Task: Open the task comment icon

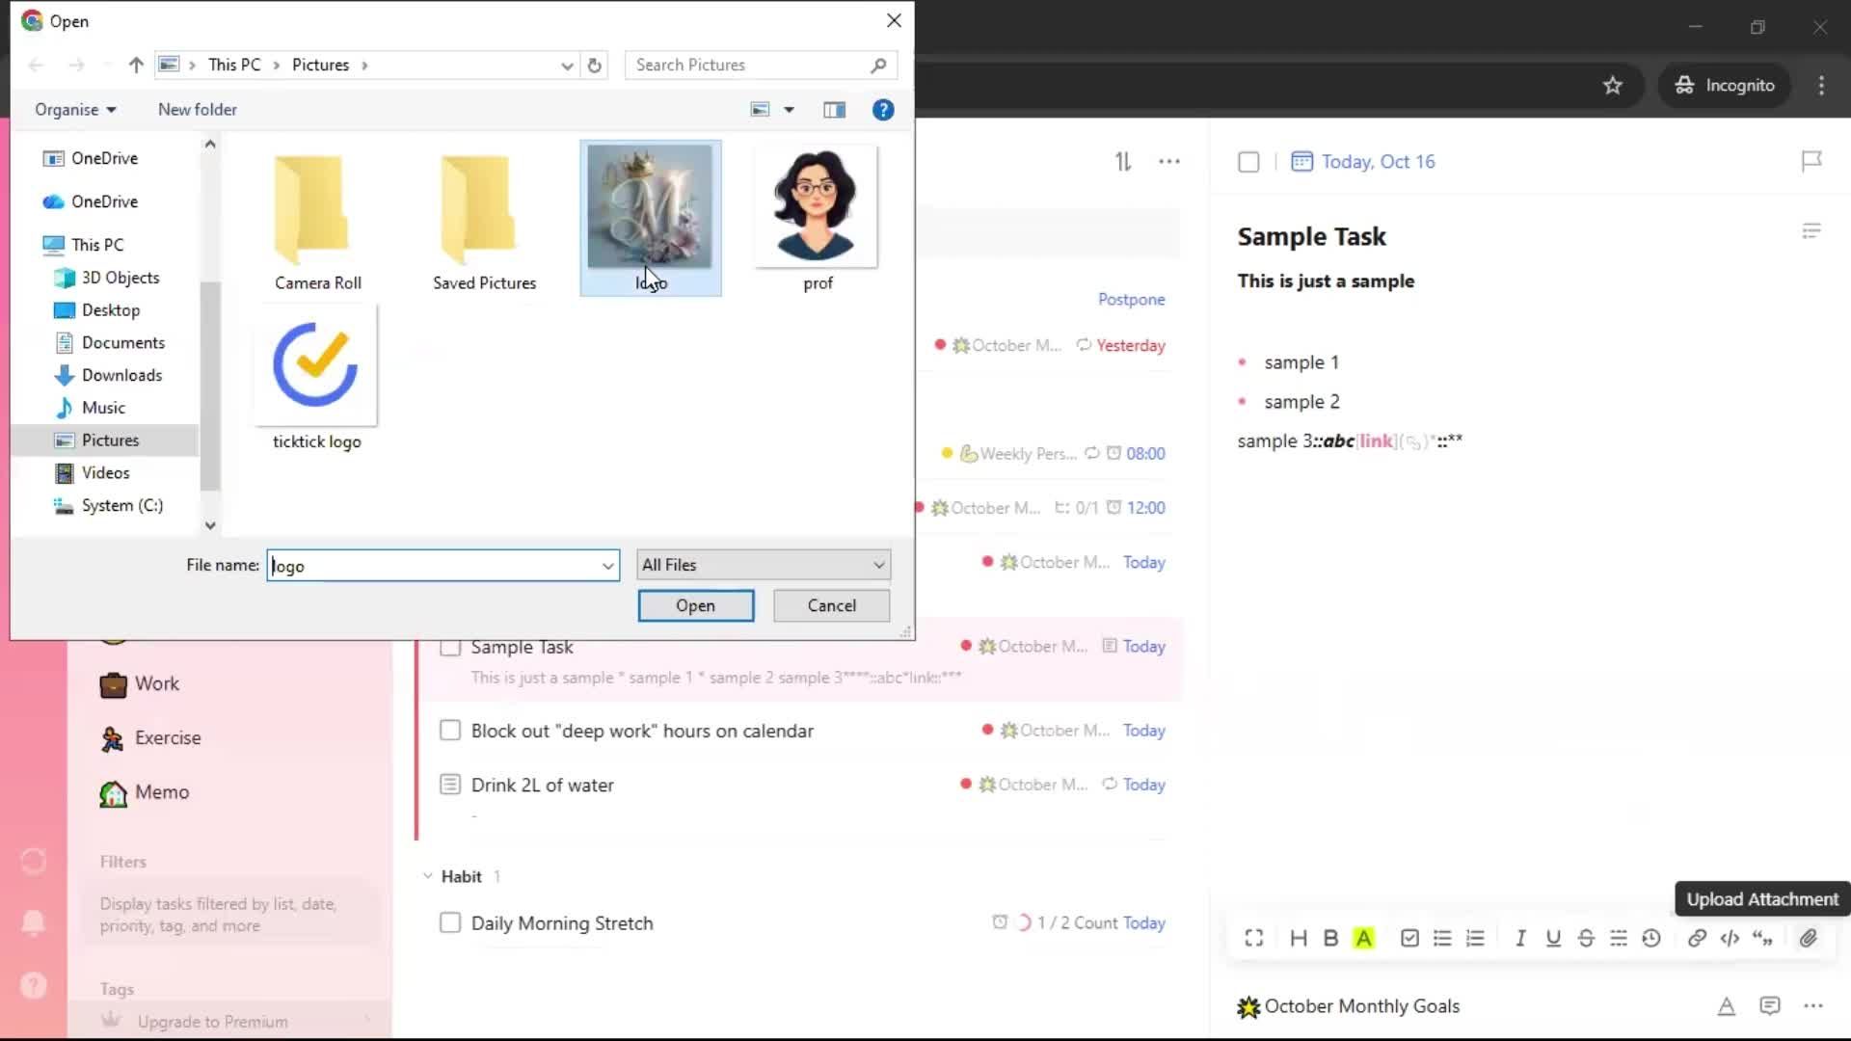Action: (x=1769, y=1006)
